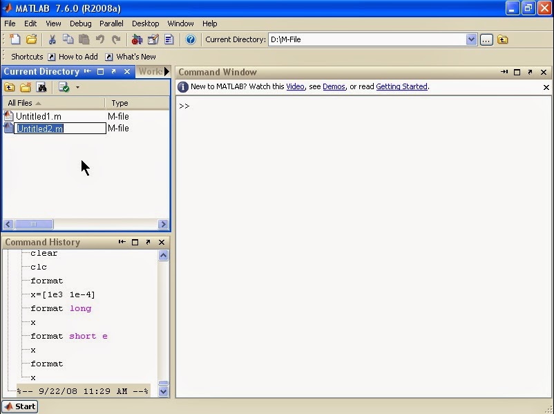Open the Current Directory path dropdown
Viewport: 554px width, 414px height.
click(471, 39)
